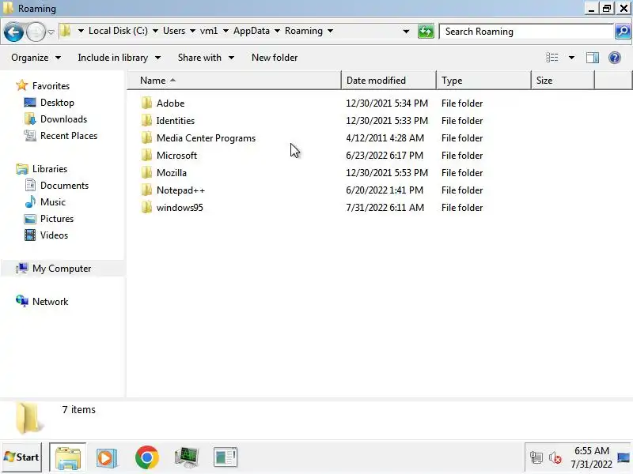Click the Start button
The height and width of the screenshot is (474, 633).
[21, 457]
